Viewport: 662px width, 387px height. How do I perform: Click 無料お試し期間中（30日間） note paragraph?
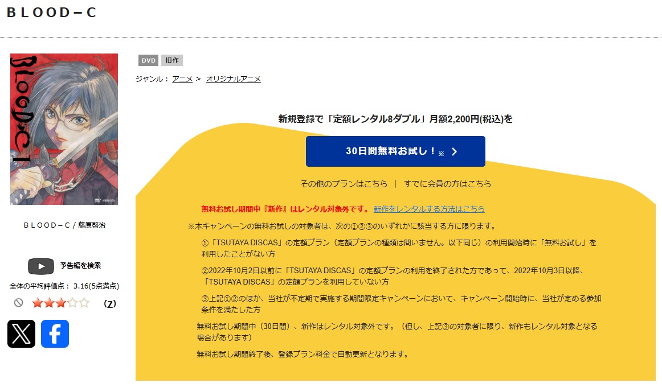point(397,332)
